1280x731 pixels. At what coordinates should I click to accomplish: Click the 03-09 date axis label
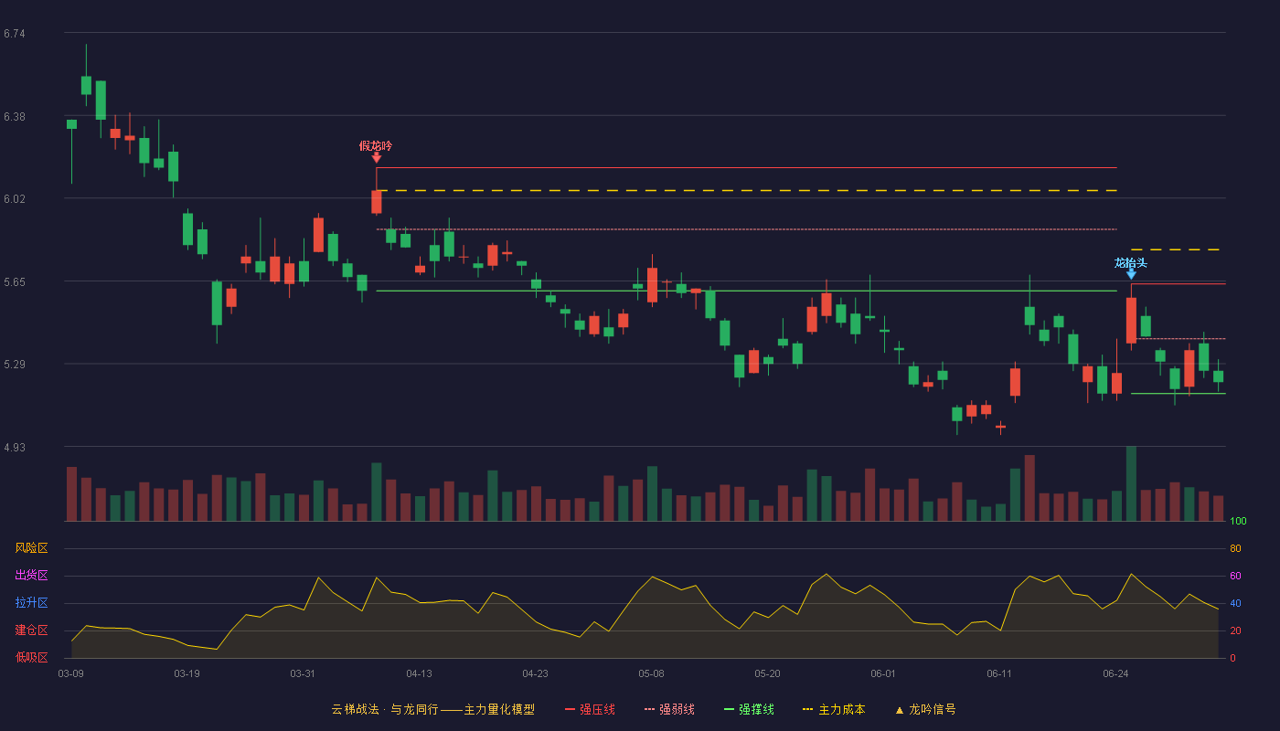(70, 673)
